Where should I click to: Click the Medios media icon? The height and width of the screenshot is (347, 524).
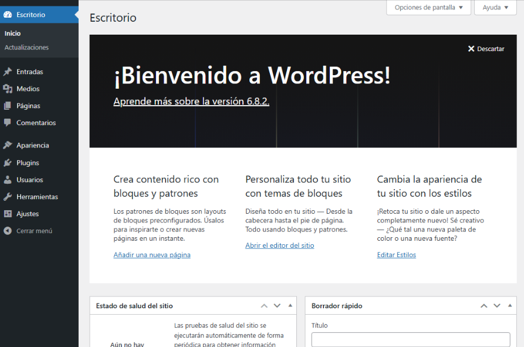(x=8, y=89)
